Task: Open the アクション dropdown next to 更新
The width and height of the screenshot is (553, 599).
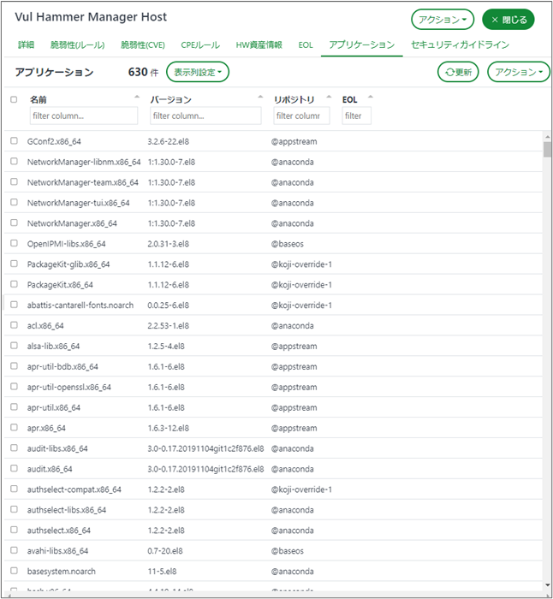Action: (518, 73)
